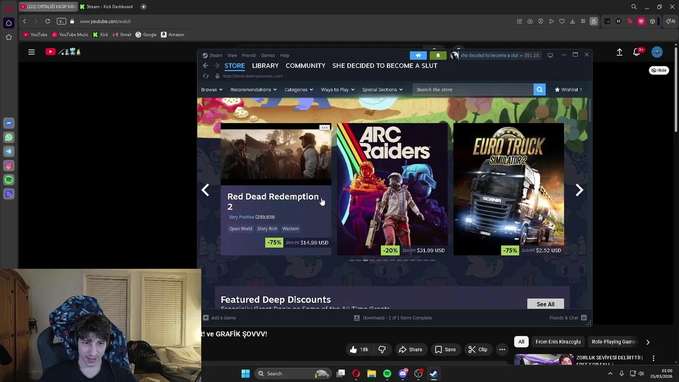Image resolution: width=679 pixels, height=382 pixels.
Task: Open more actions menu under video
Action: [502, 350]
